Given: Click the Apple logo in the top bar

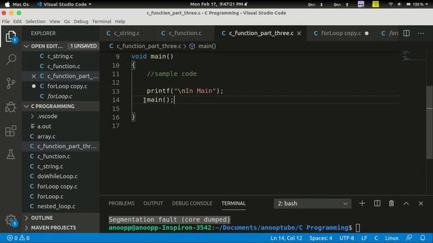Looking at the screenshot, I should [7, 4].
